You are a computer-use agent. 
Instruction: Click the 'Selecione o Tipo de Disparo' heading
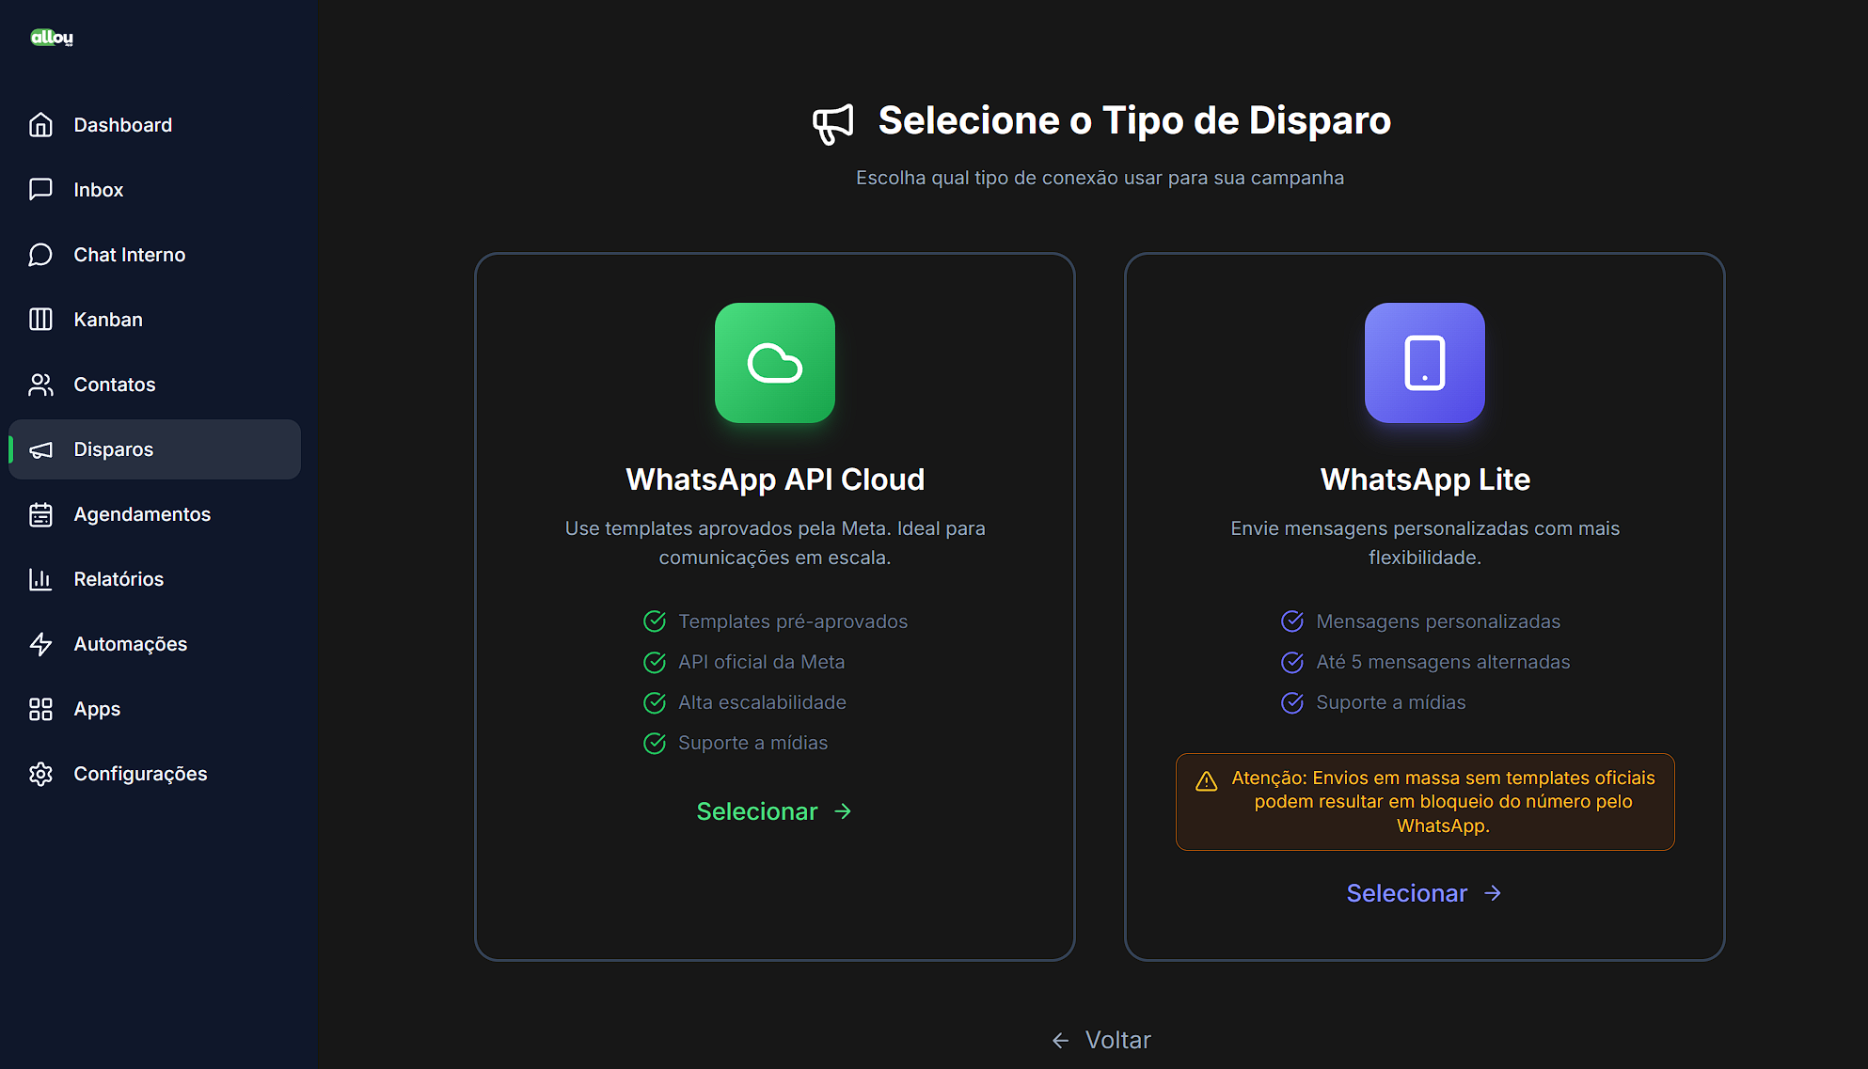click(1134, 120)
